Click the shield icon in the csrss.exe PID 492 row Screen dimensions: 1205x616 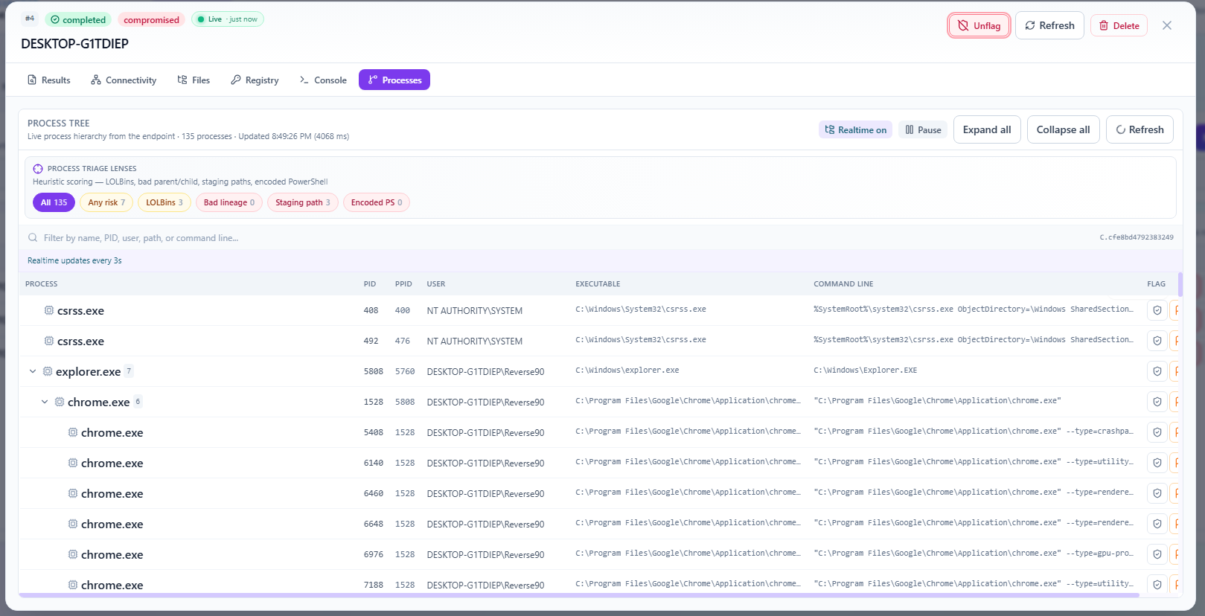pos(1157,341)
